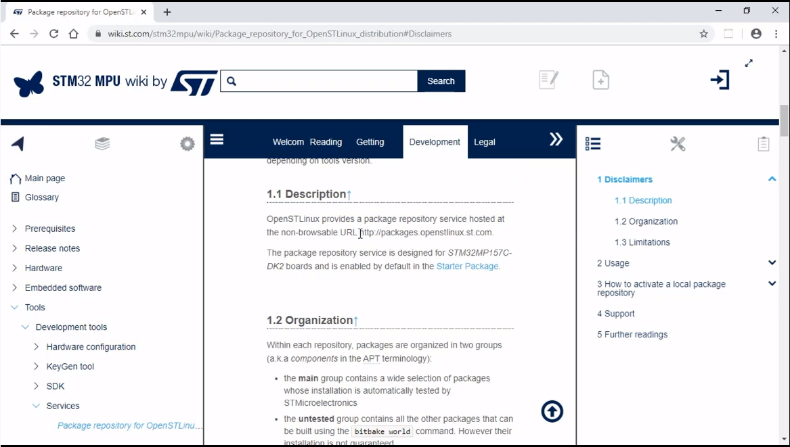Jump to 1.1 Description in contents
790x447 pixels.
[x=643, y=200]
